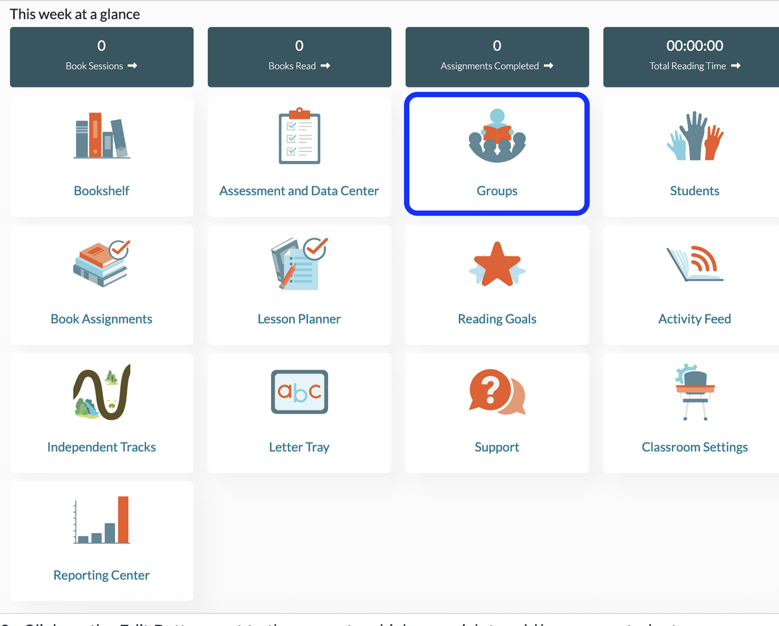
Task: Open the Bookshelf text link
Action: click(102, 191)
